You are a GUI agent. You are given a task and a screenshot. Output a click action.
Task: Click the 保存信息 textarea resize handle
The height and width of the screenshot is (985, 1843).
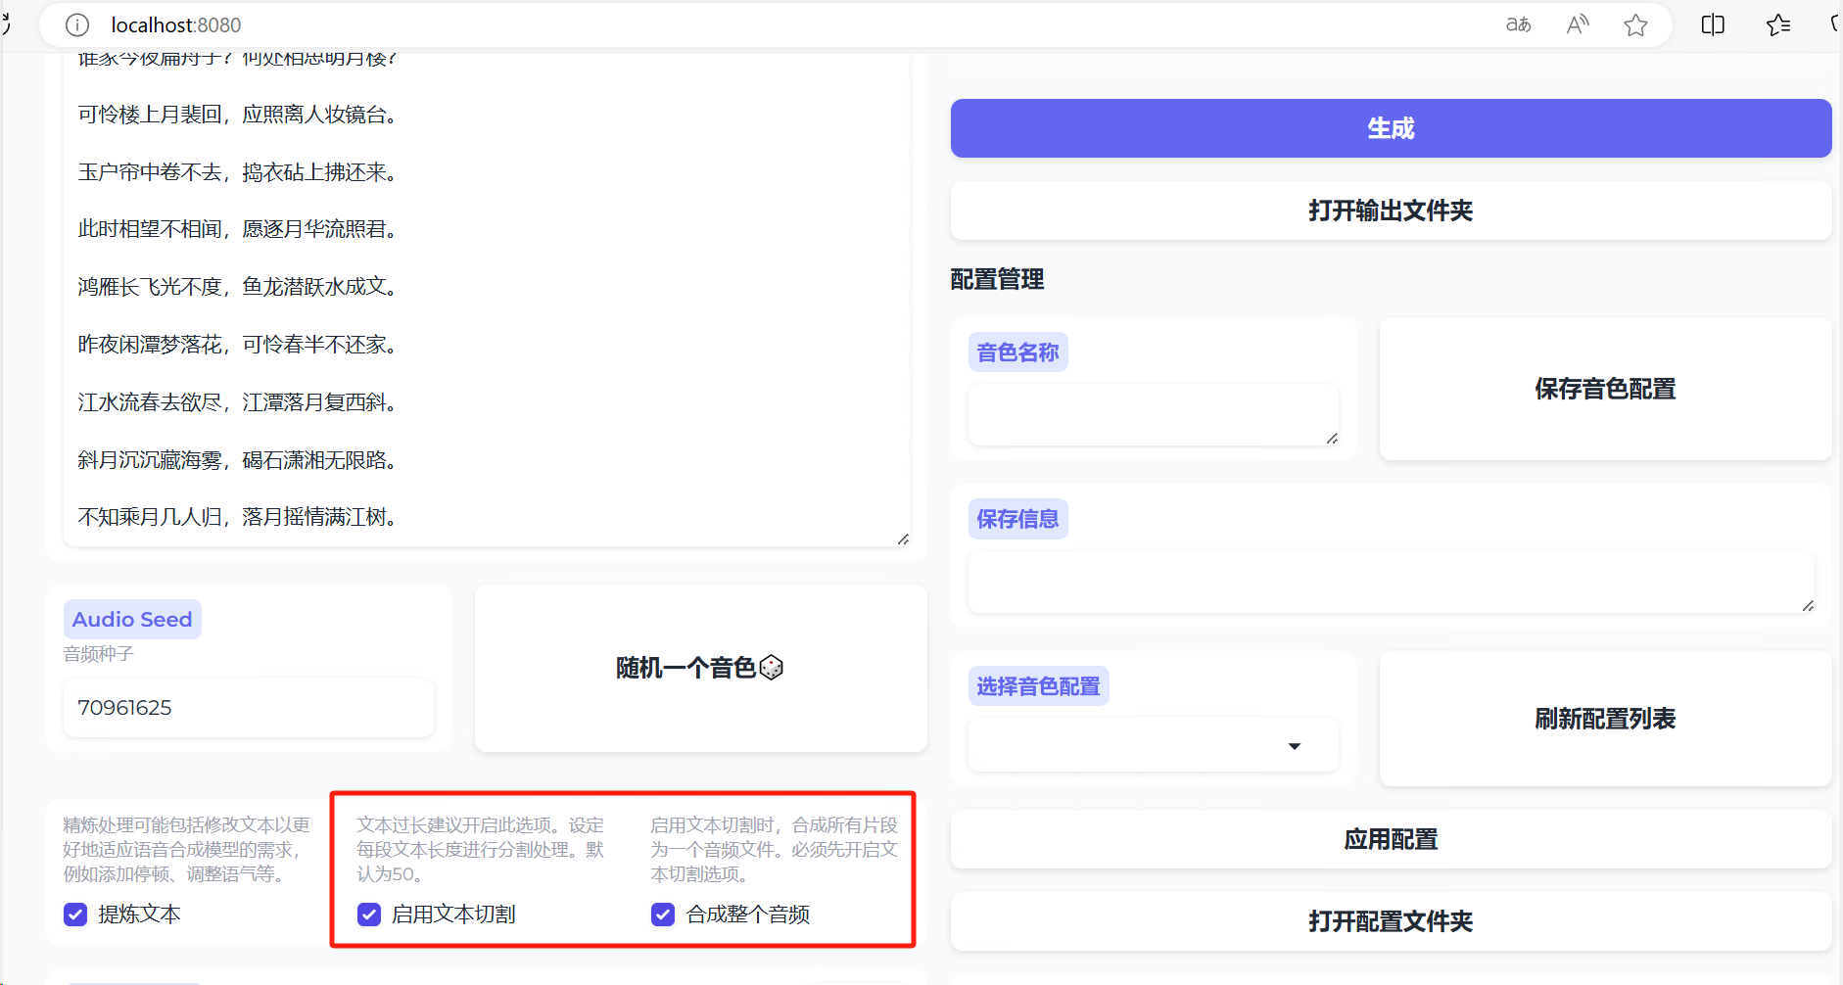coord(1808,606)
